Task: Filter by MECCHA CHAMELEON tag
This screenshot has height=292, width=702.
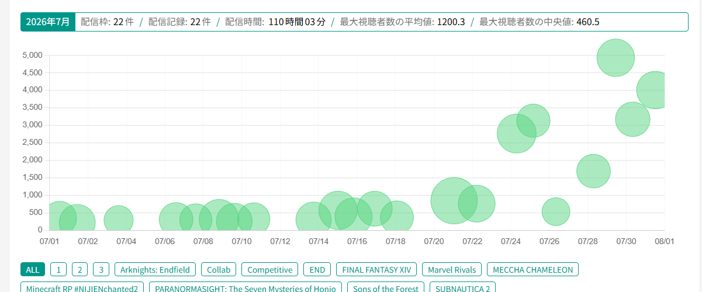Action: click(x=532, y=269)
